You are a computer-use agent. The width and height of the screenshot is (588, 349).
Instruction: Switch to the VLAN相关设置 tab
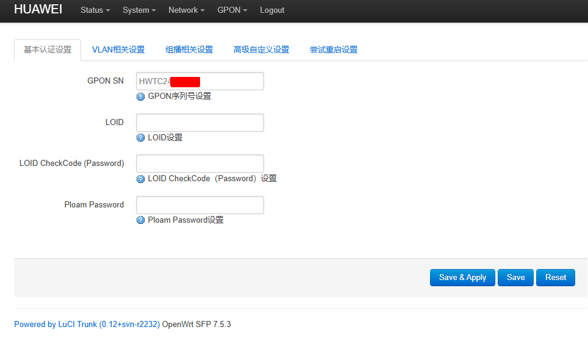click(x=118, y=49)
